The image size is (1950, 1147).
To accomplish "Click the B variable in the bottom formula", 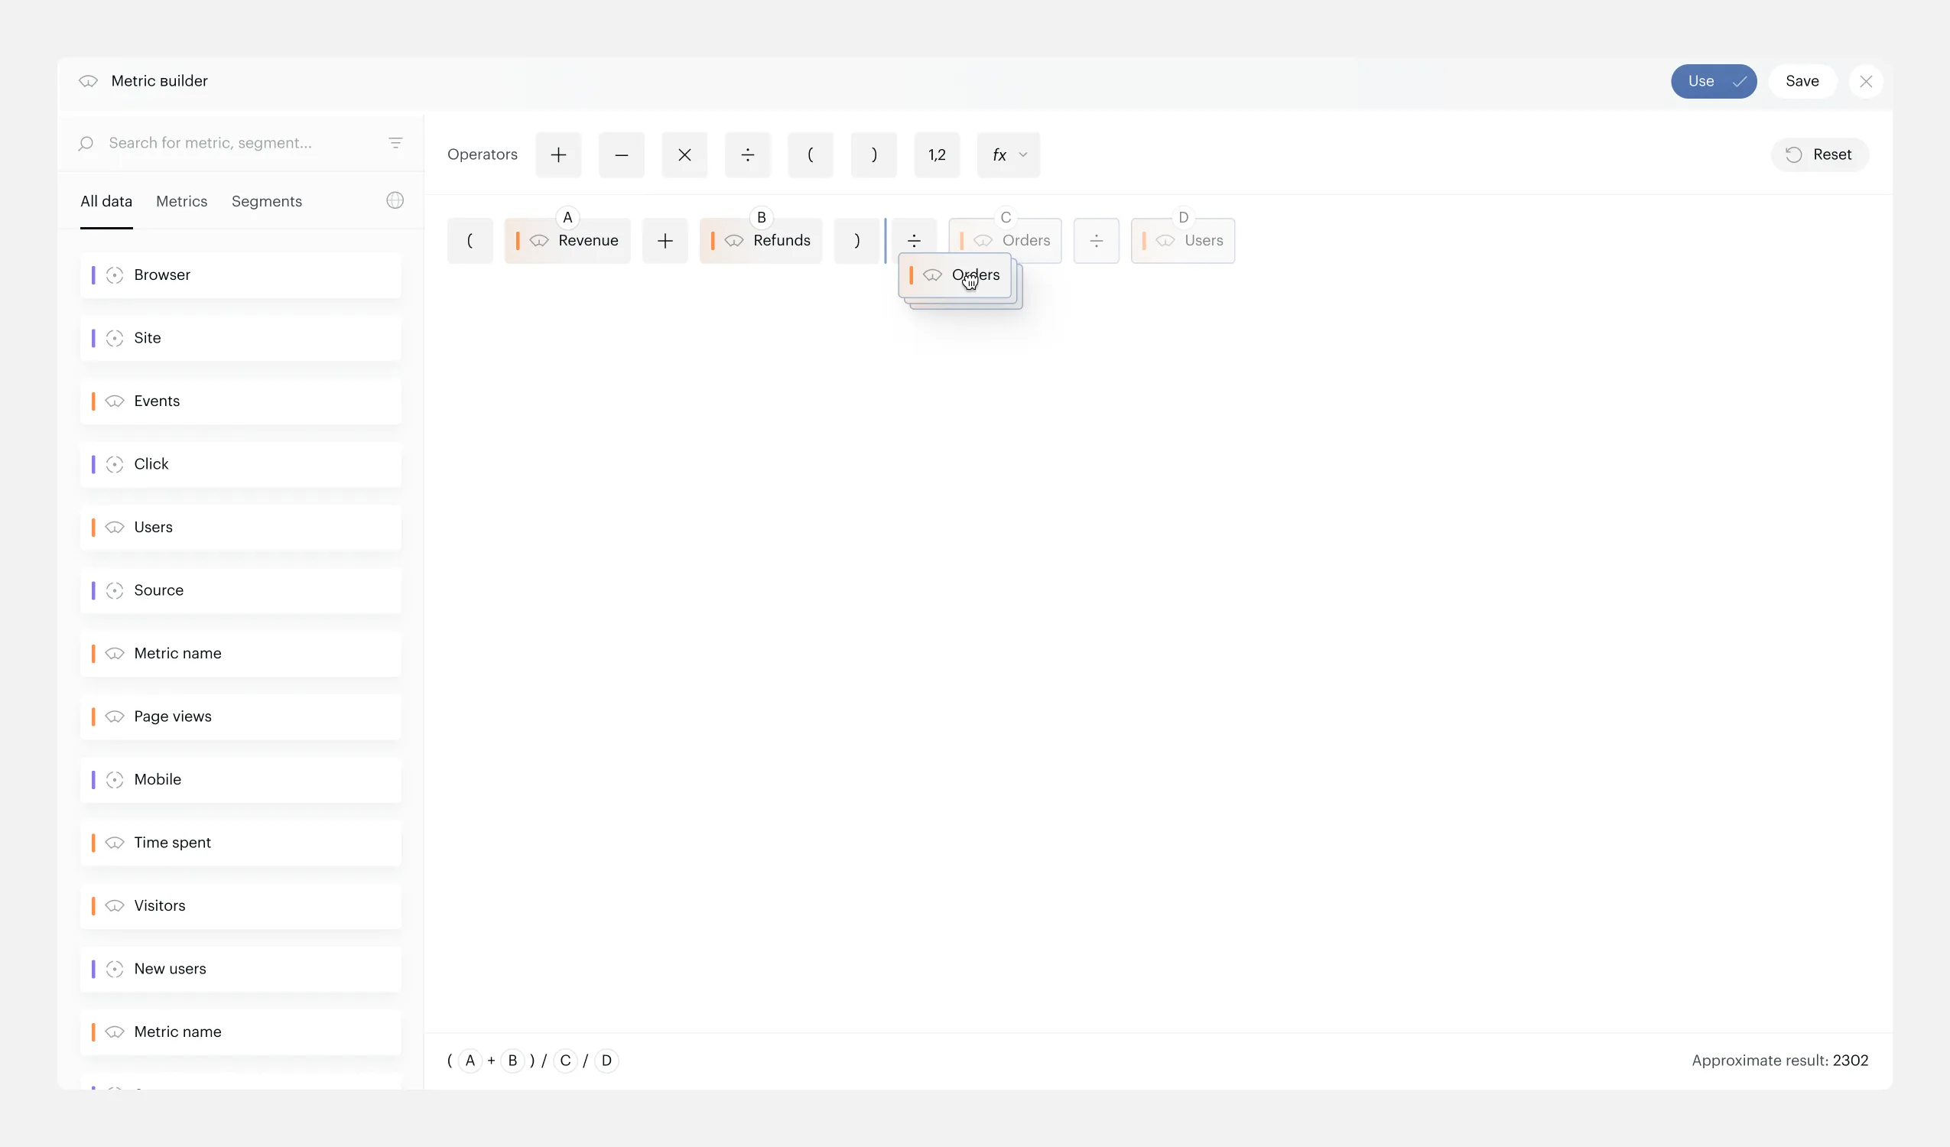I will pyautogui.click(x=512, y=1061).
